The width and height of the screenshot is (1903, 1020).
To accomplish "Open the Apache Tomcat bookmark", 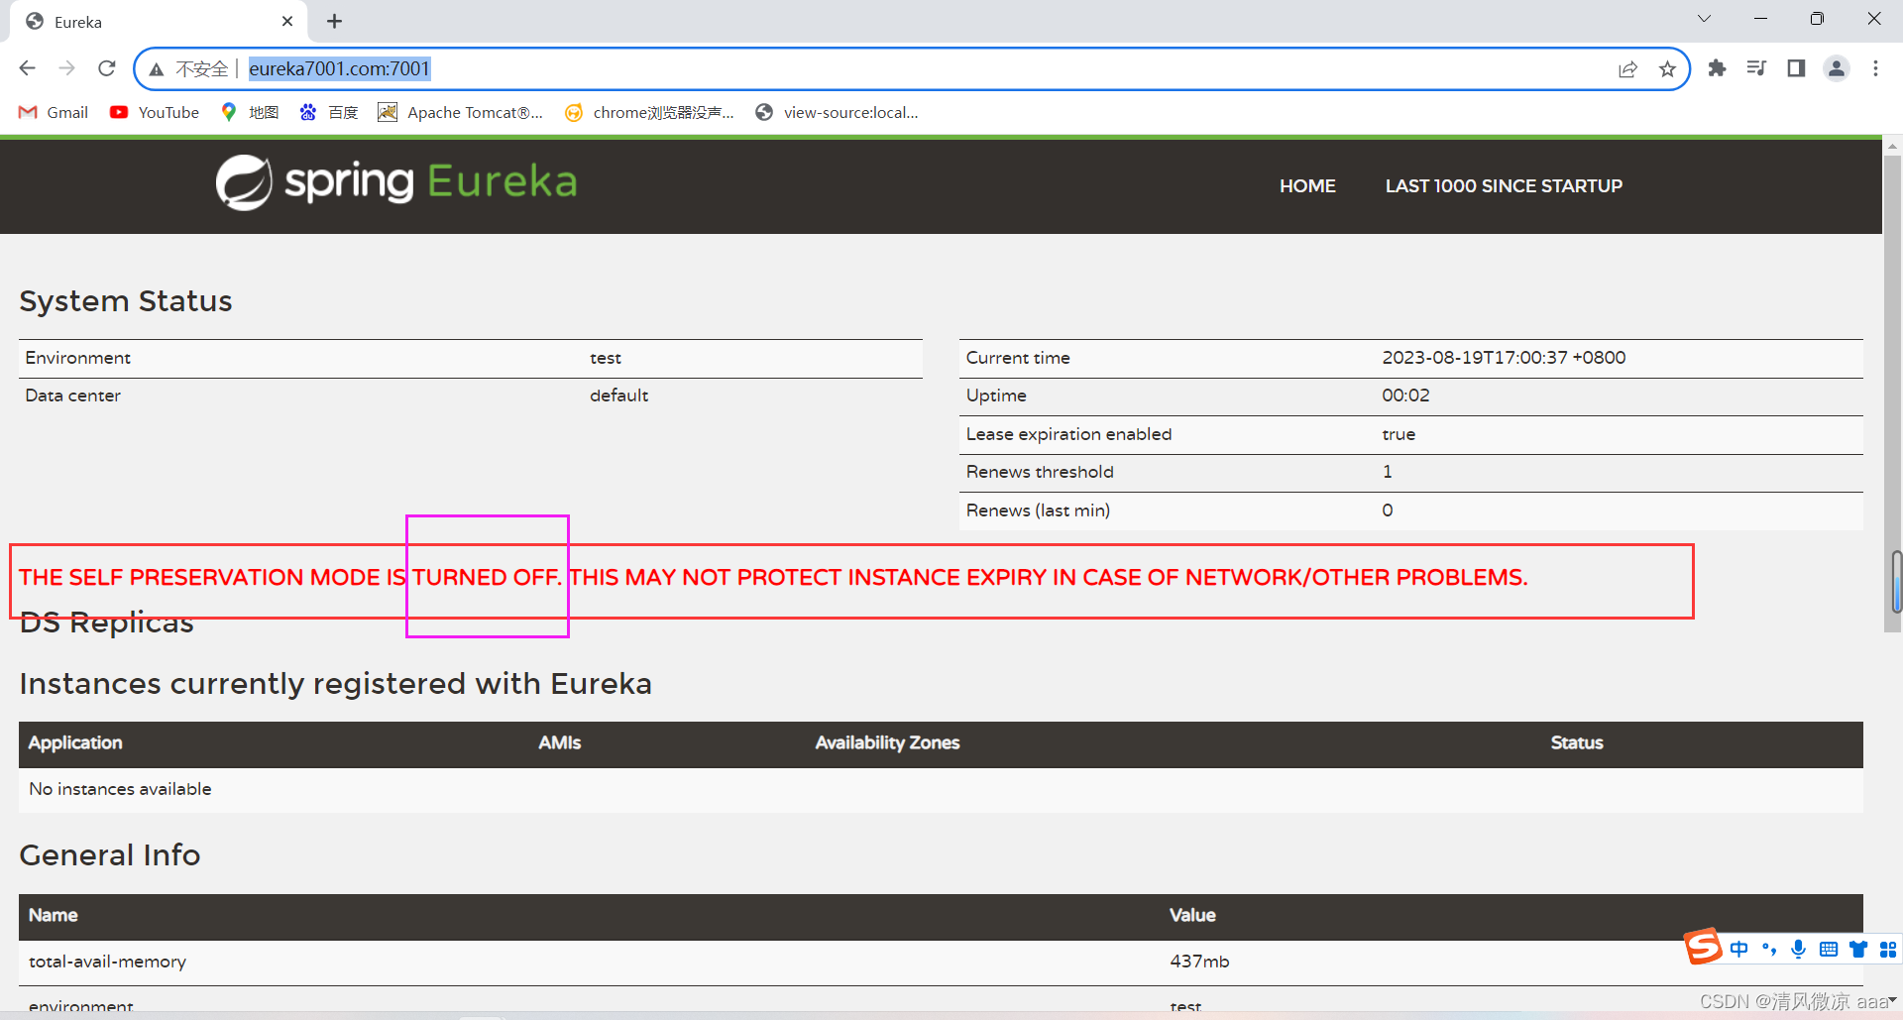I will pos(461,112).
